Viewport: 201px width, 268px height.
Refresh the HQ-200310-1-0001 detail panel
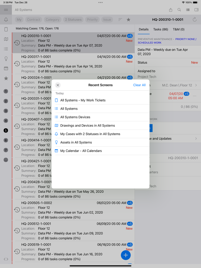194,20
